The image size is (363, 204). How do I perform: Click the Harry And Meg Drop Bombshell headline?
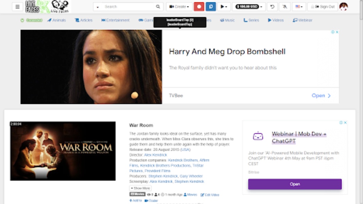coord(227,52)
